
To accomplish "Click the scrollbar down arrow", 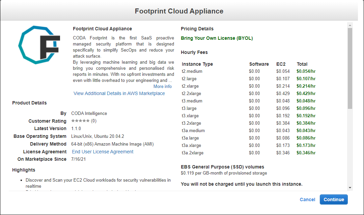I will [350, 188].
